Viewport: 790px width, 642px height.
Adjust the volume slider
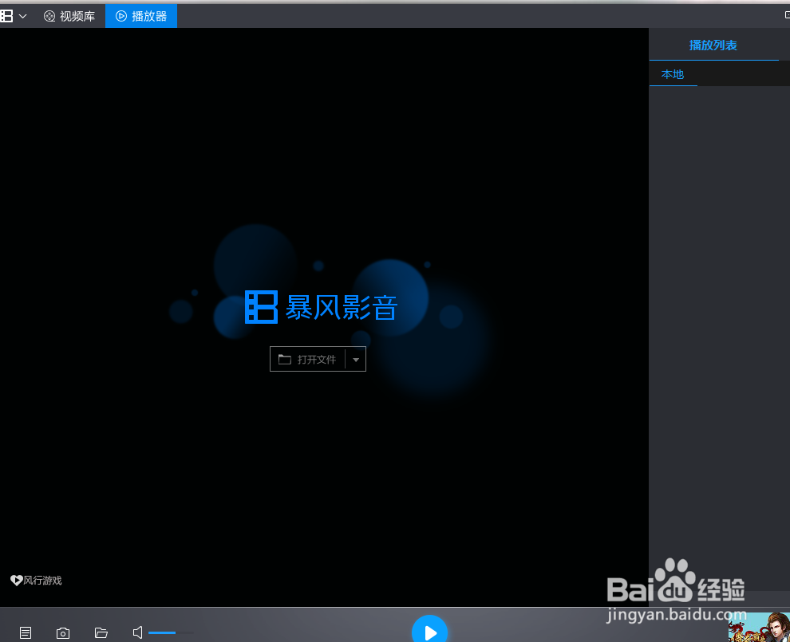(171, 633)
